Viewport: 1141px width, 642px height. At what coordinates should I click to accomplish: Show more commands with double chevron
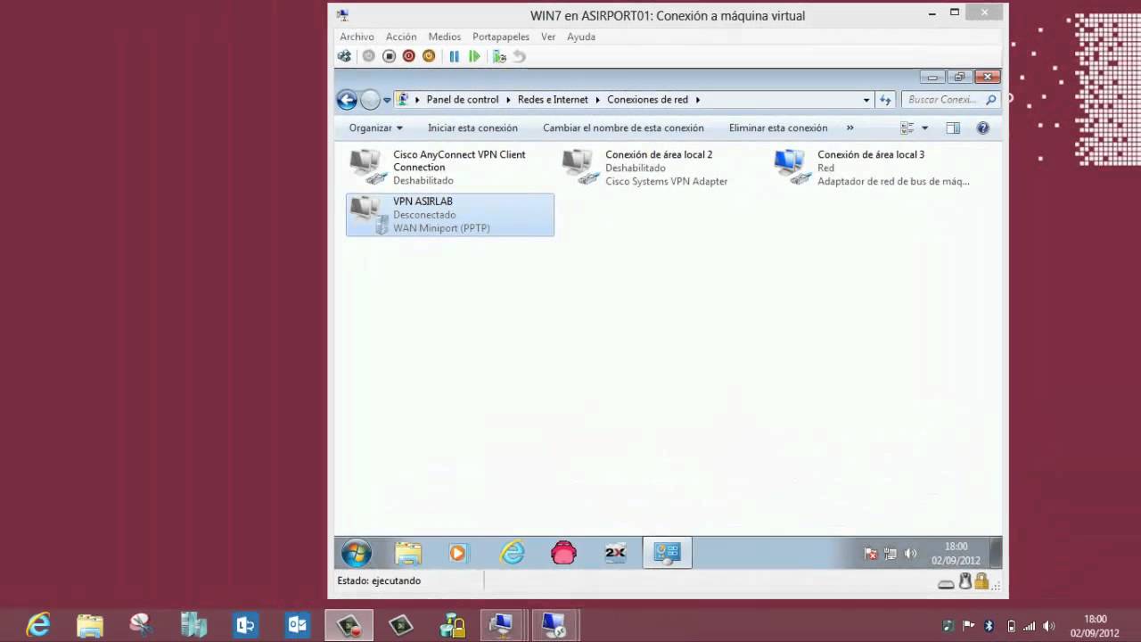click(850, 128)
